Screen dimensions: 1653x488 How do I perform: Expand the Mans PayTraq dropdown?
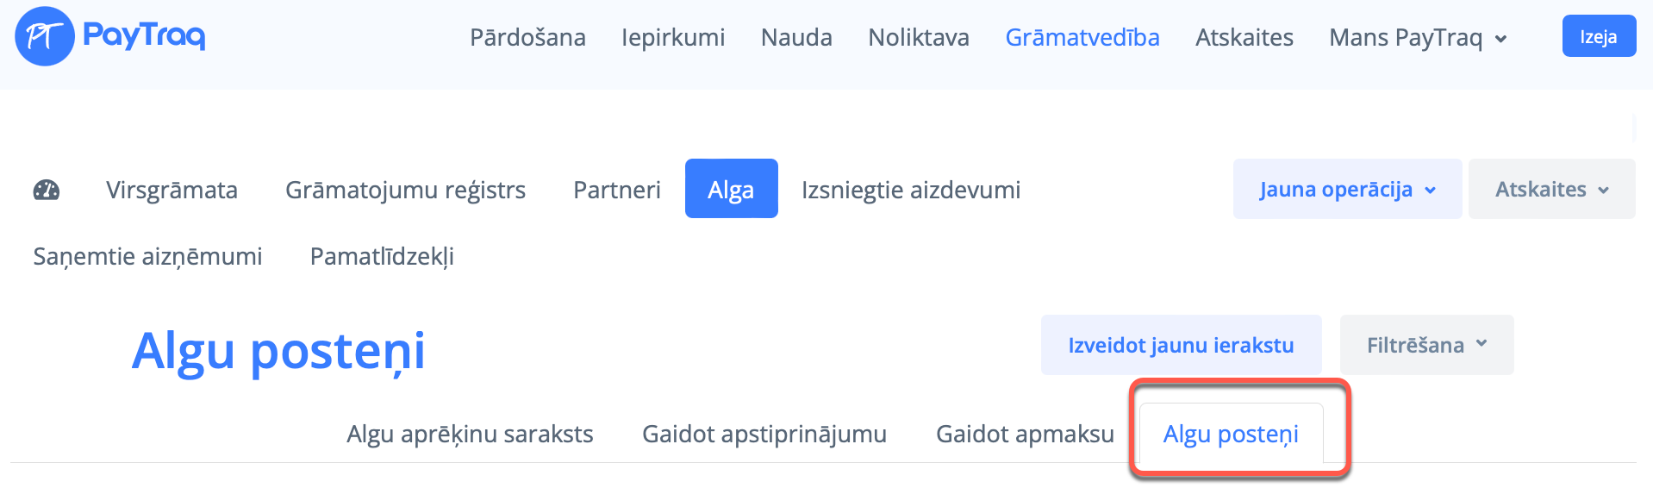click(x=1418, y=38)
